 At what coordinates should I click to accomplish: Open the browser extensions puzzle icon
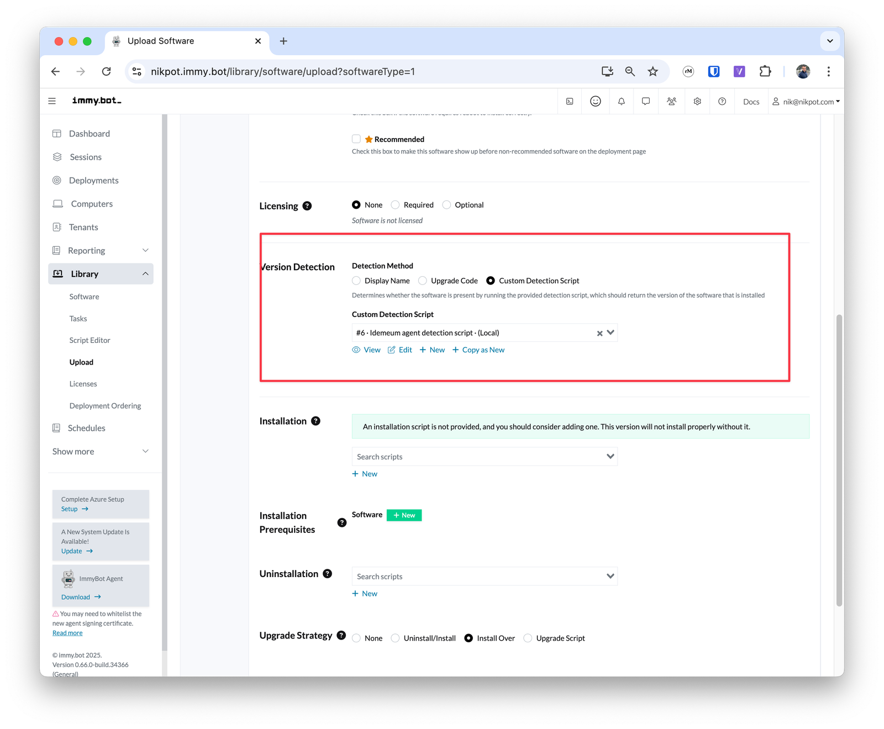tap(765, 71)
